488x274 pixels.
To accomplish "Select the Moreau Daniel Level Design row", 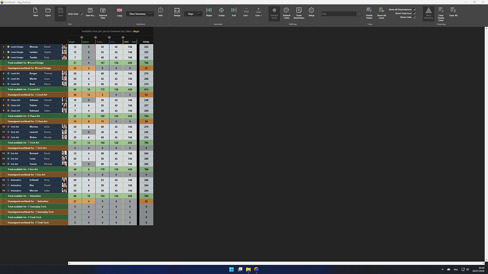I will (34, 47).
